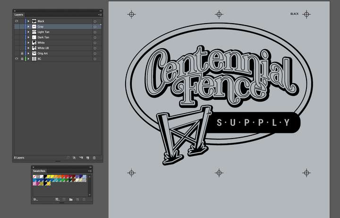Screen dimensions: 340x218
Task: Collapse the Layers panel with the double-arrow icon
Action: [101, 11]
